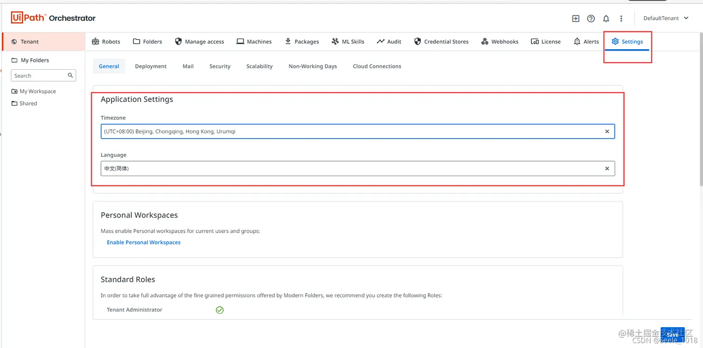Open the Audit tab

[x=389, y=41]
